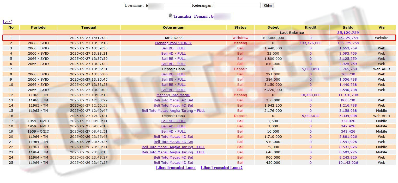This screenshot has width=398, height=183.
Task: Open Beli Toto Macau 4D Set in row 13
Action: pyautogui.click(x=173, y=100)
